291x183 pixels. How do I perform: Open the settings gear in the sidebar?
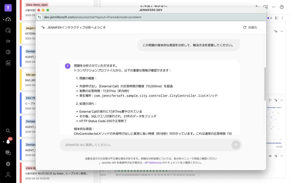pos(8,164)
